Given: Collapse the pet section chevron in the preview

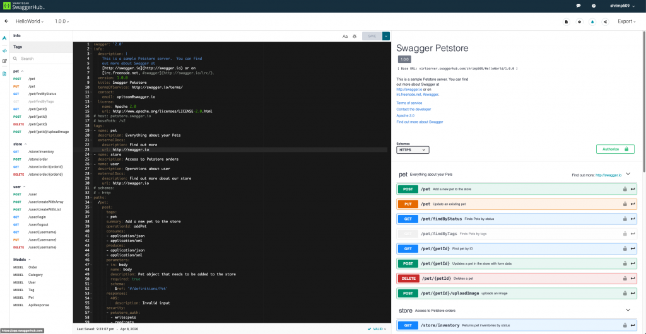Looking at the screenshot, I should [x=628, y=174].
